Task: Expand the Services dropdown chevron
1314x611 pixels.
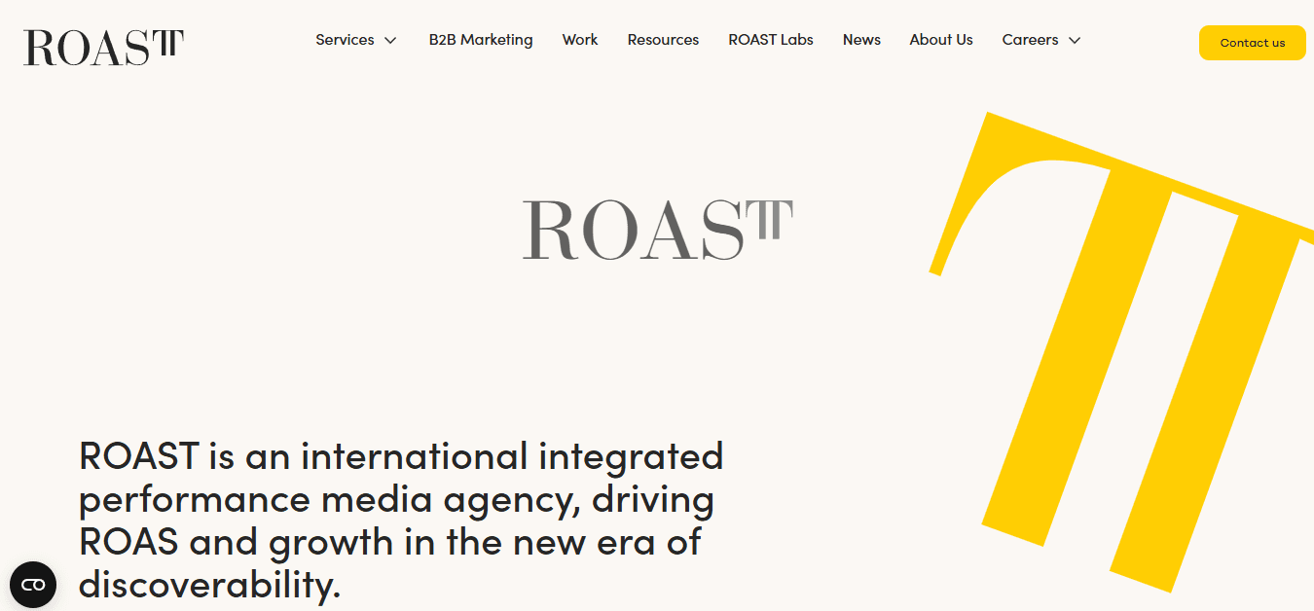Action: click(390, 41)
